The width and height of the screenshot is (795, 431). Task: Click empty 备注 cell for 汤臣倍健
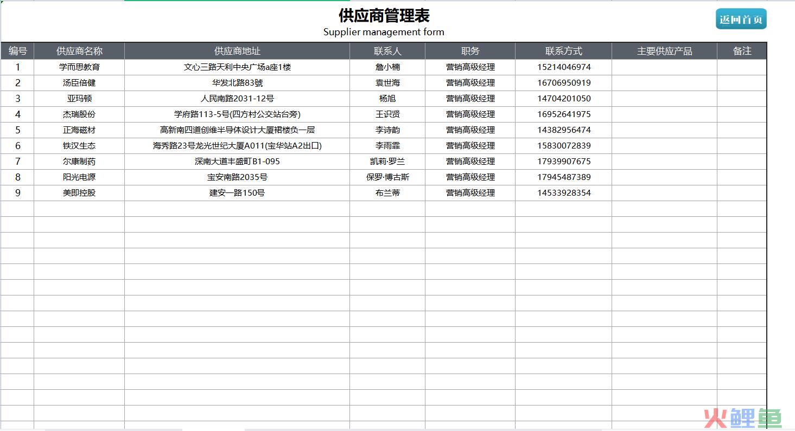click(x=742, y=83)
